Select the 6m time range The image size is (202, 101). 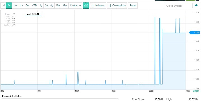click(27, 6)
